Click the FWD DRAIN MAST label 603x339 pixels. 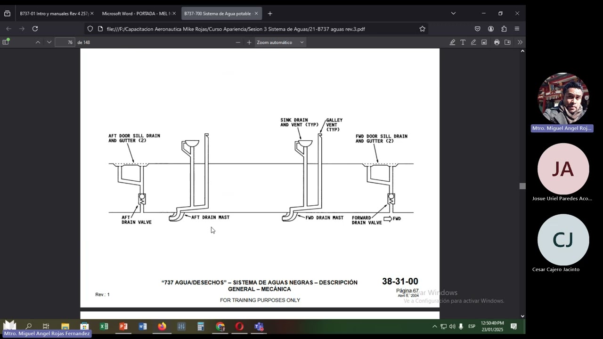coord(325,218)
